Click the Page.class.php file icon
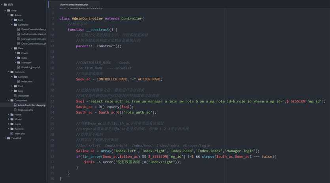This screenshot has width=330, height=183. point(15,110)
